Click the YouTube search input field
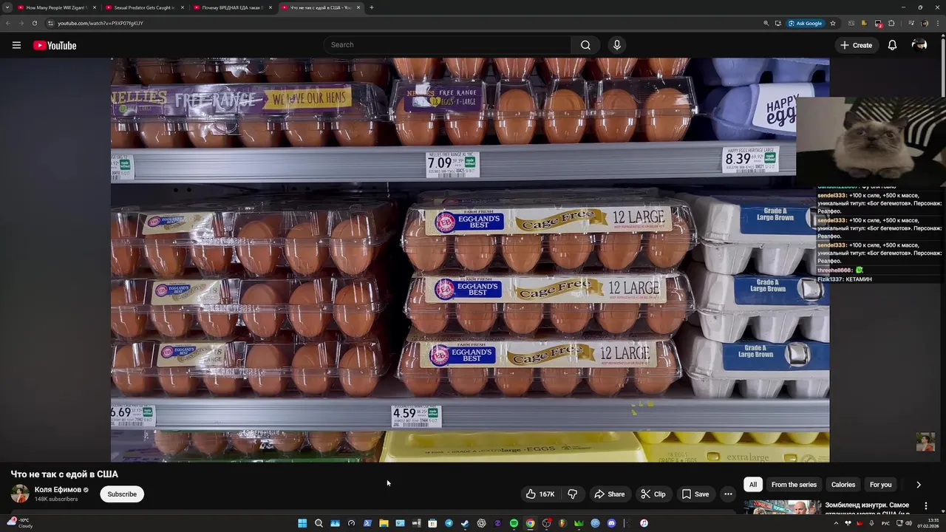Viewport: 946px width, 532px height. [x=448, y=45]
